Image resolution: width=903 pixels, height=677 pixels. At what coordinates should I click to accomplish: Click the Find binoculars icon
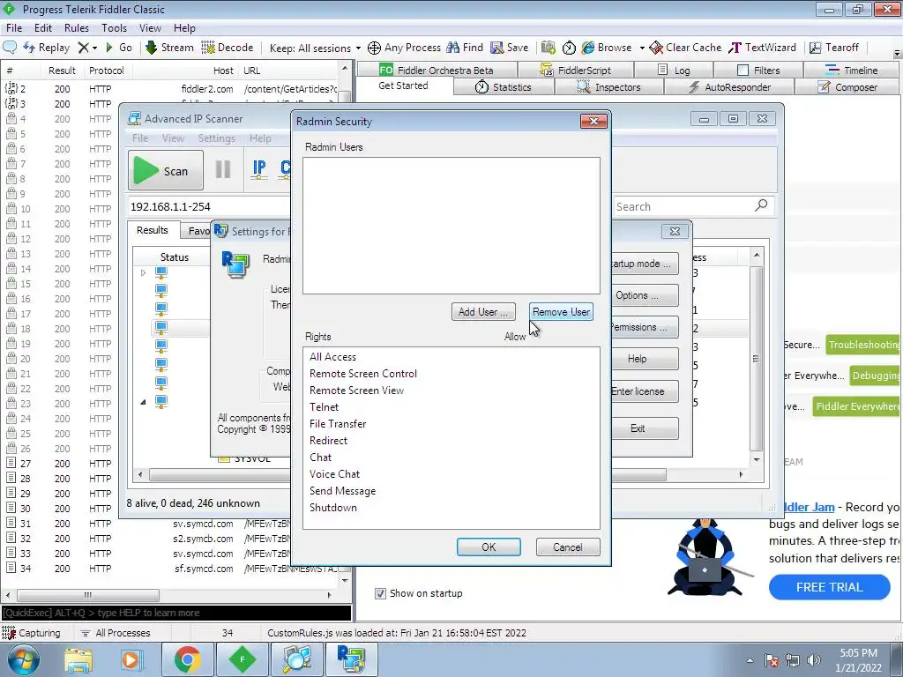(453, 48)
